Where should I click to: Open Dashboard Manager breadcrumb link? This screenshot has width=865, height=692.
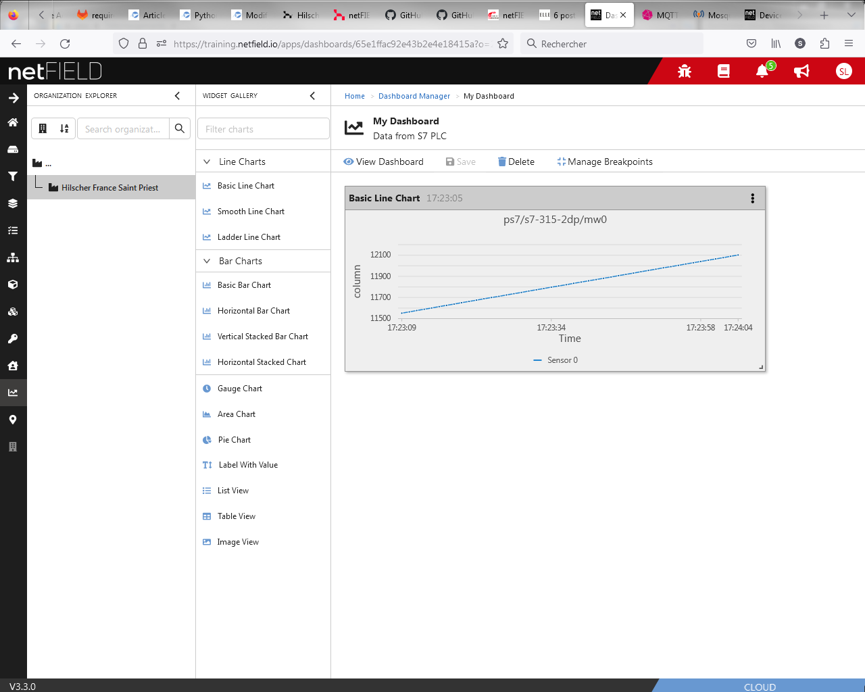(414, 96)
